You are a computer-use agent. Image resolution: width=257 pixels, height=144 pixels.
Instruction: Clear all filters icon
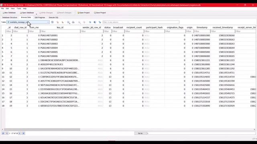point(57,22)
